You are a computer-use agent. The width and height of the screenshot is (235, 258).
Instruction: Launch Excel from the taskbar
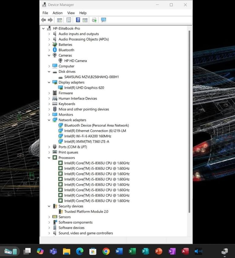[132, 251]
